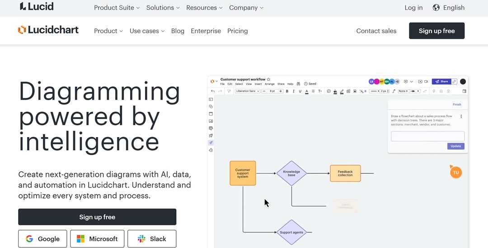
Task: Sign up with Google
Action: pyautogui.click(x=42, y=239)
